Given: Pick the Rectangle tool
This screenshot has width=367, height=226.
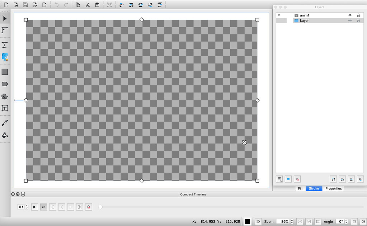Looking at the screenshot, I should pyautogui.click(x=5, y=72).
